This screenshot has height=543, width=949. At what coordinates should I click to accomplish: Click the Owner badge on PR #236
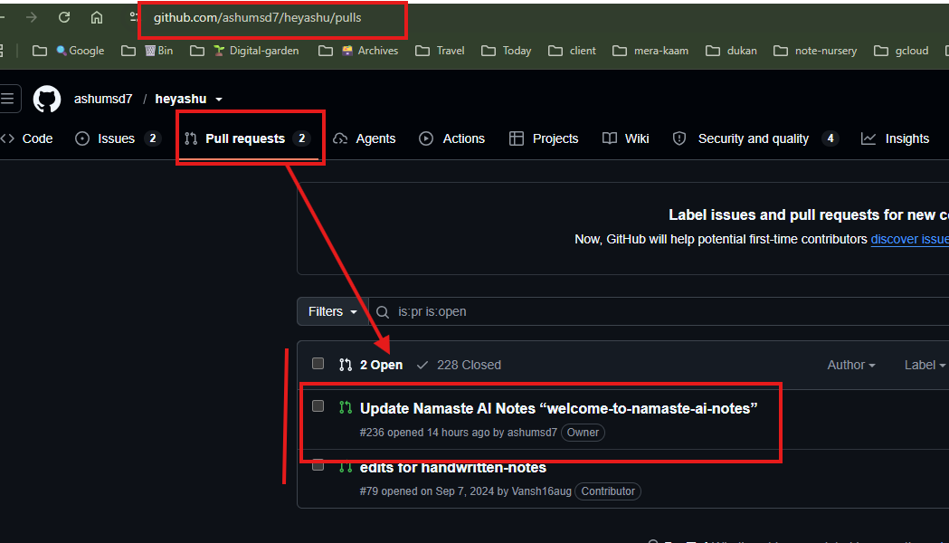pyautogui.click(x=583, y=433)
